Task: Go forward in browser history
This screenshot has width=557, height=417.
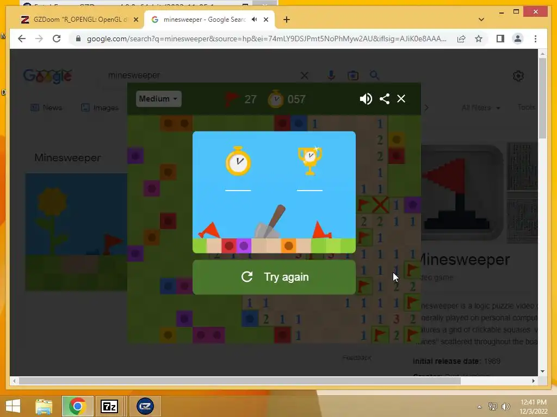Action: tap(39, 39)
